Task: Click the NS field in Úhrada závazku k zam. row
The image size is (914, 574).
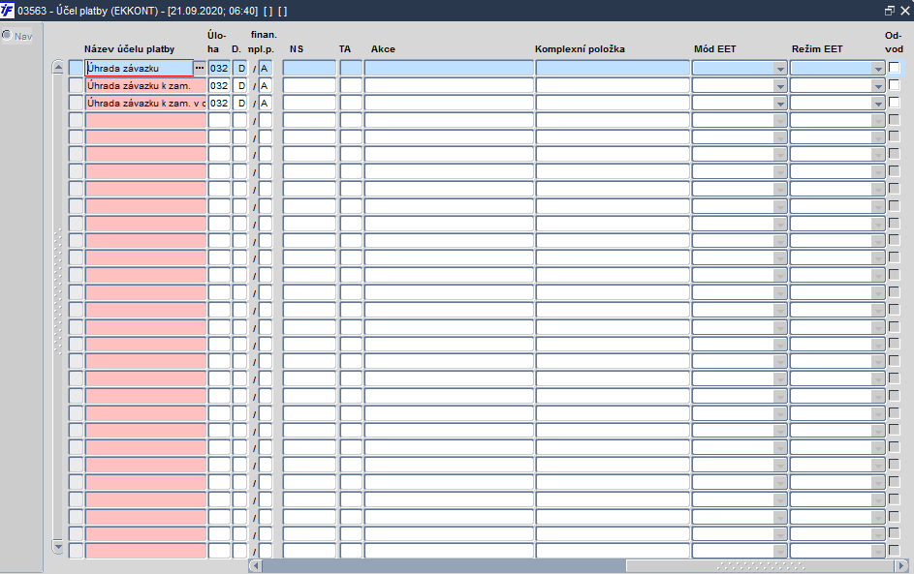Action: pos(309,85)
